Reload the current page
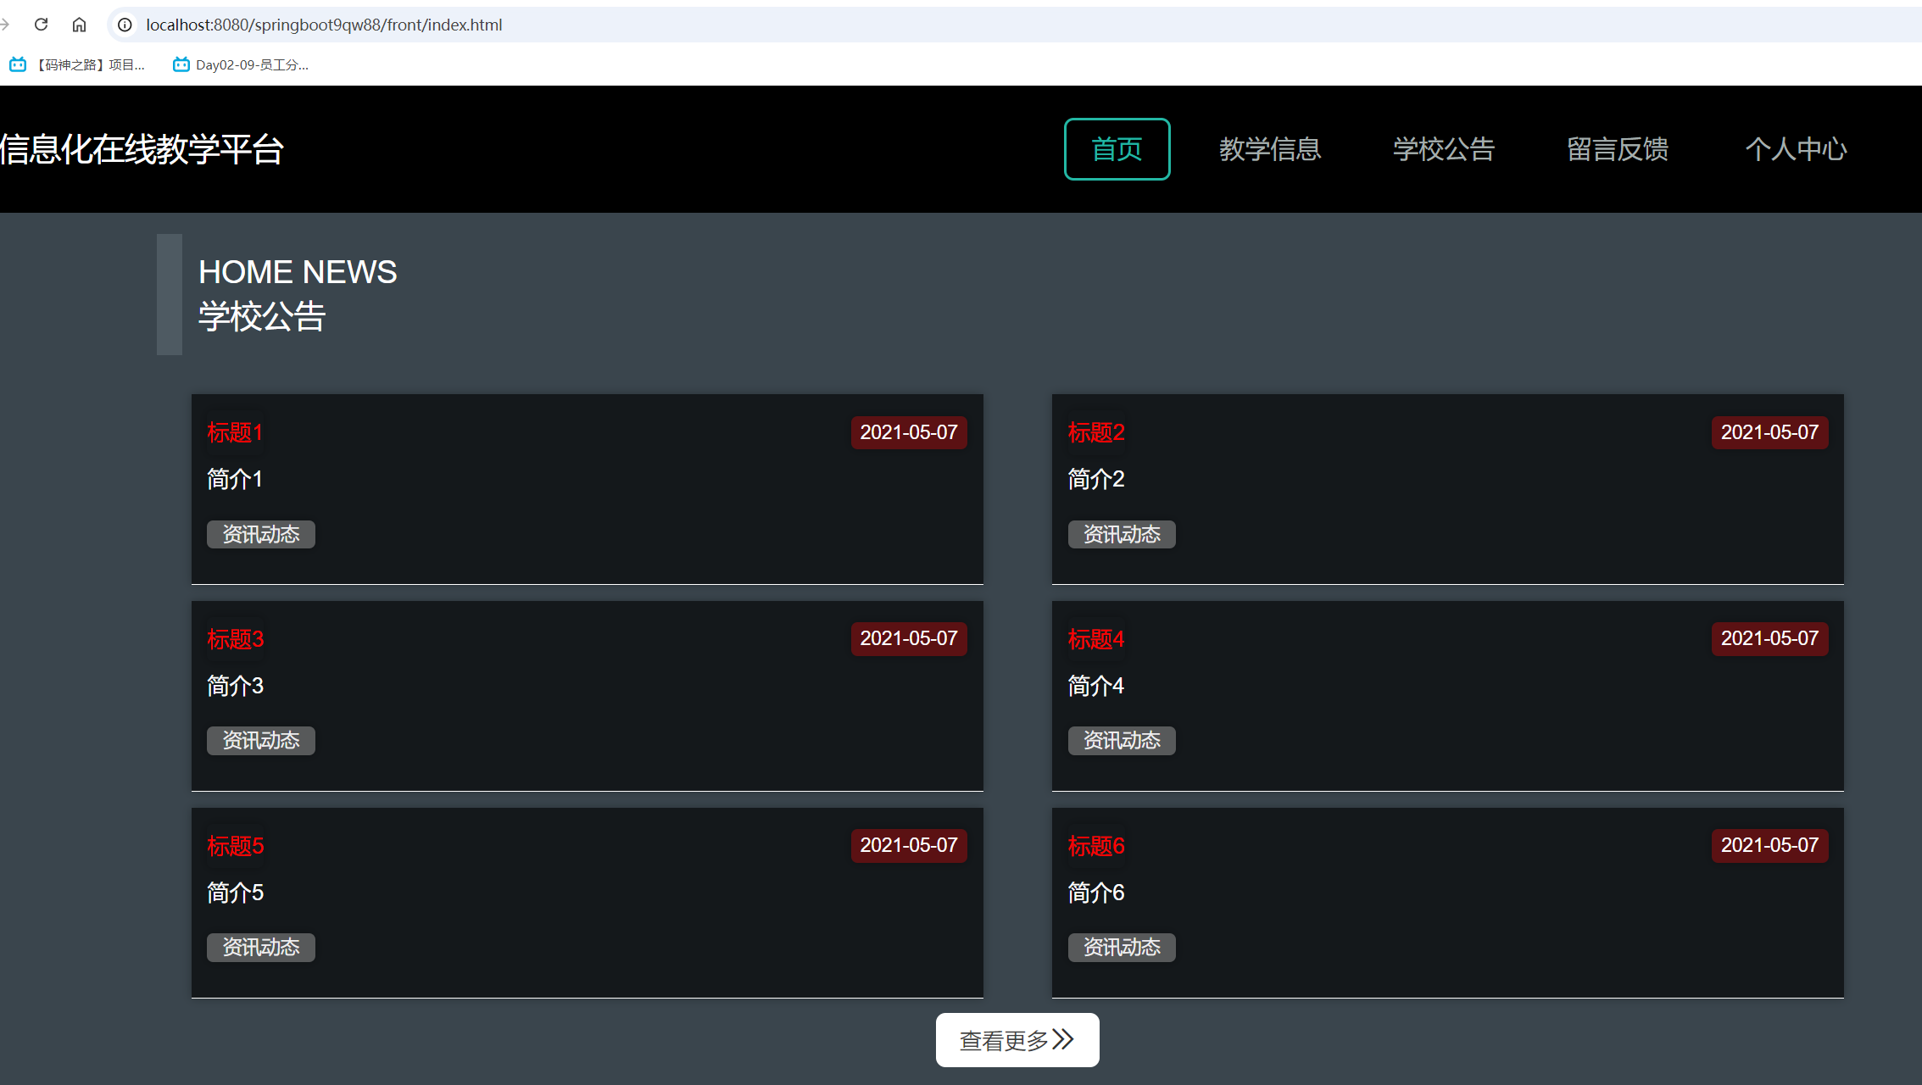 [x=41, y=25]
